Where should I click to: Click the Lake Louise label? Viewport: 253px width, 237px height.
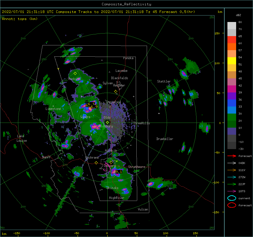click(22, 138)
